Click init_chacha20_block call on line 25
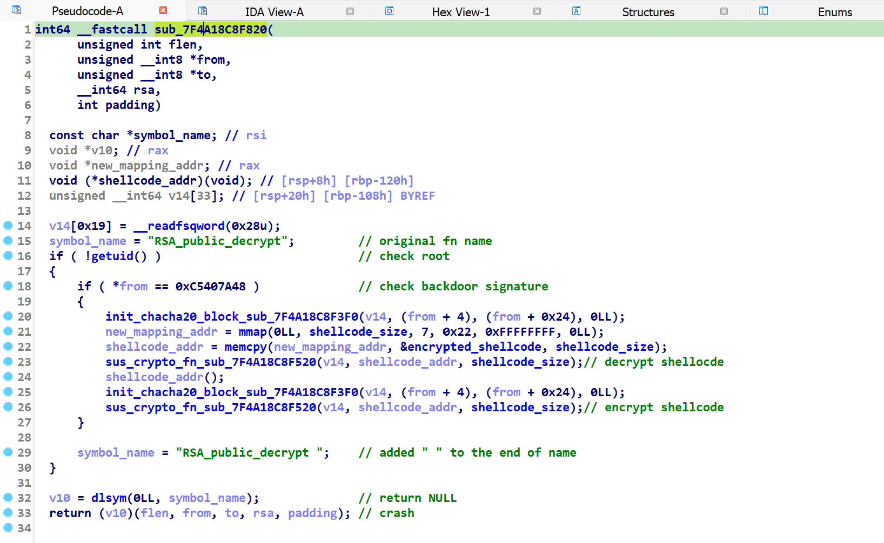This screenshot has height=543, width=884. pyautogui.click(x=232, y=392)
